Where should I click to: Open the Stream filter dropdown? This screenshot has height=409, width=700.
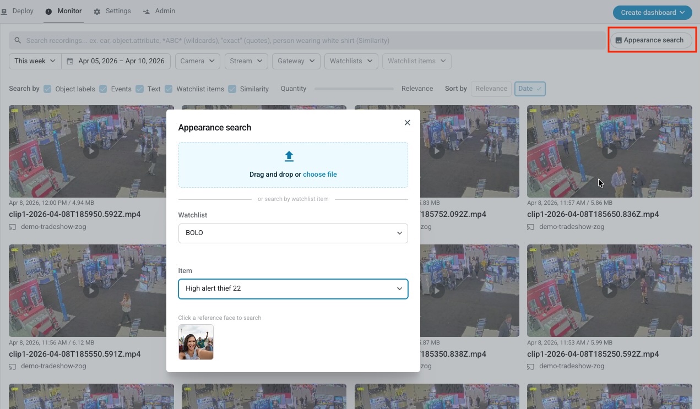pos(246,61)
